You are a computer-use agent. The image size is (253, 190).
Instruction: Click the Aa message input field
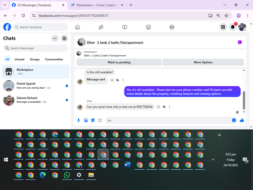point(168,121)
